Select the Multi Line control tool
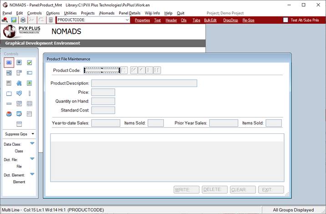 [x=9, y=62]
